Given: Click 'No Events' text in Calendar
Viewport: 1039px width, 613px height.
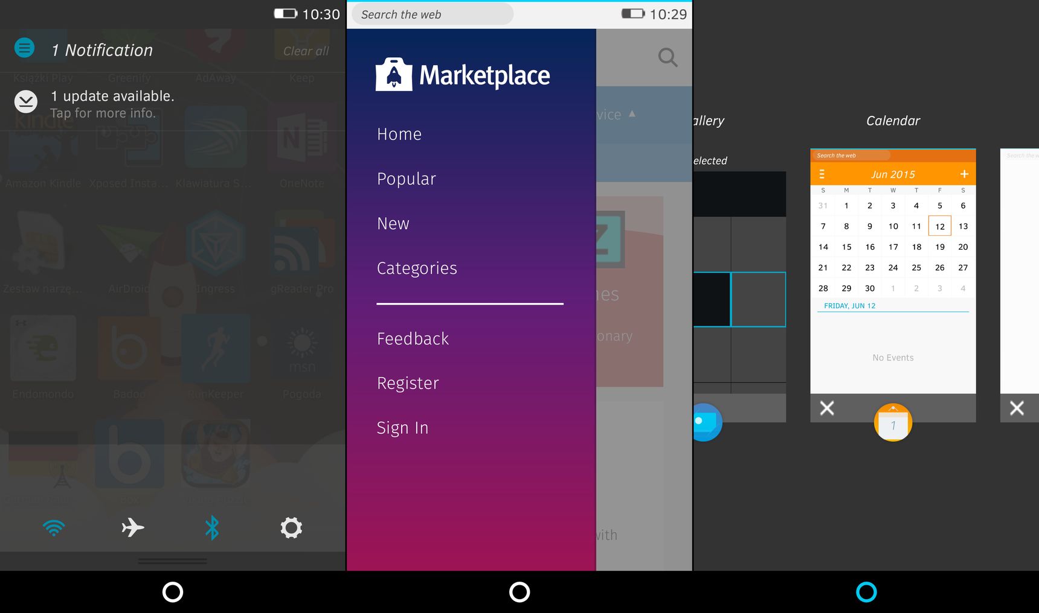Looking at the screenshot, I should pos(893,358).
